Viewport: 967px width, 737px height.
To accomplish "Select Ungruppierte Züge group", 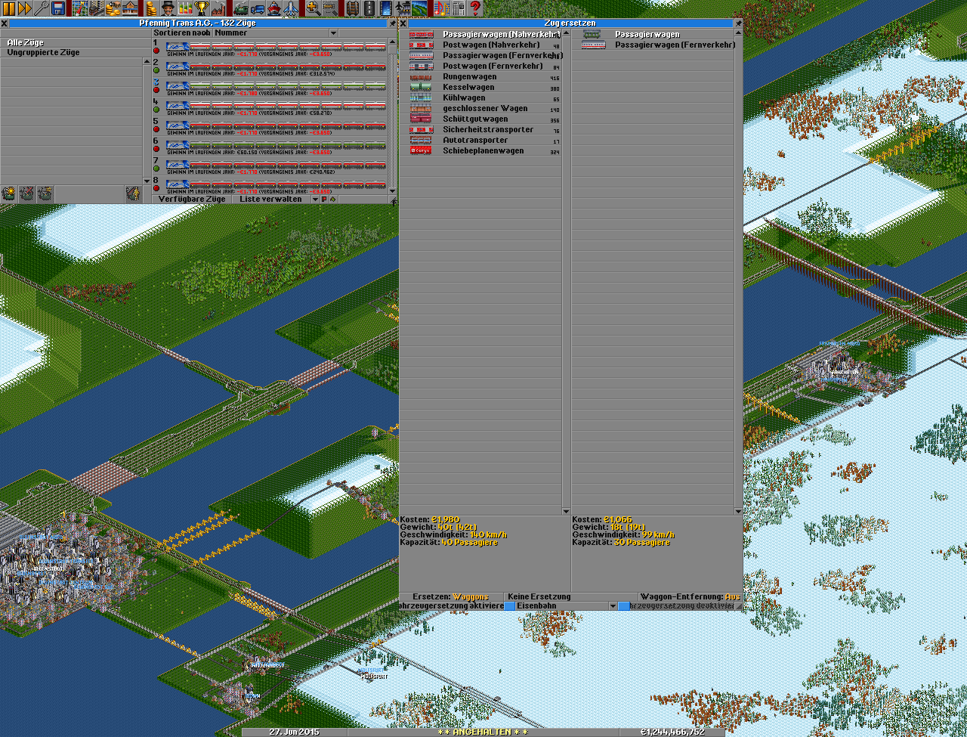I will [44, 53].
